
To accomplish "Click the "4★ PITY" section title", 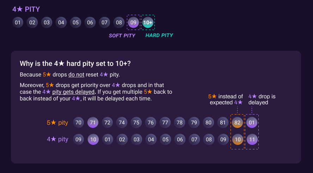I will pos(26,10).
